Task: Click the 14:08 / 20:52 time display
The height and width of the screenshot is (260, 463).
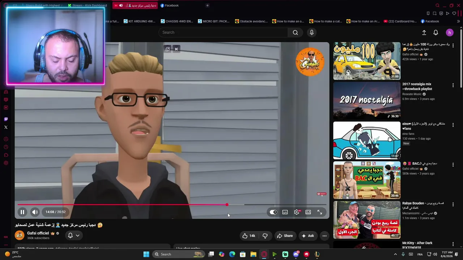Action: click(x=56, y=212)
